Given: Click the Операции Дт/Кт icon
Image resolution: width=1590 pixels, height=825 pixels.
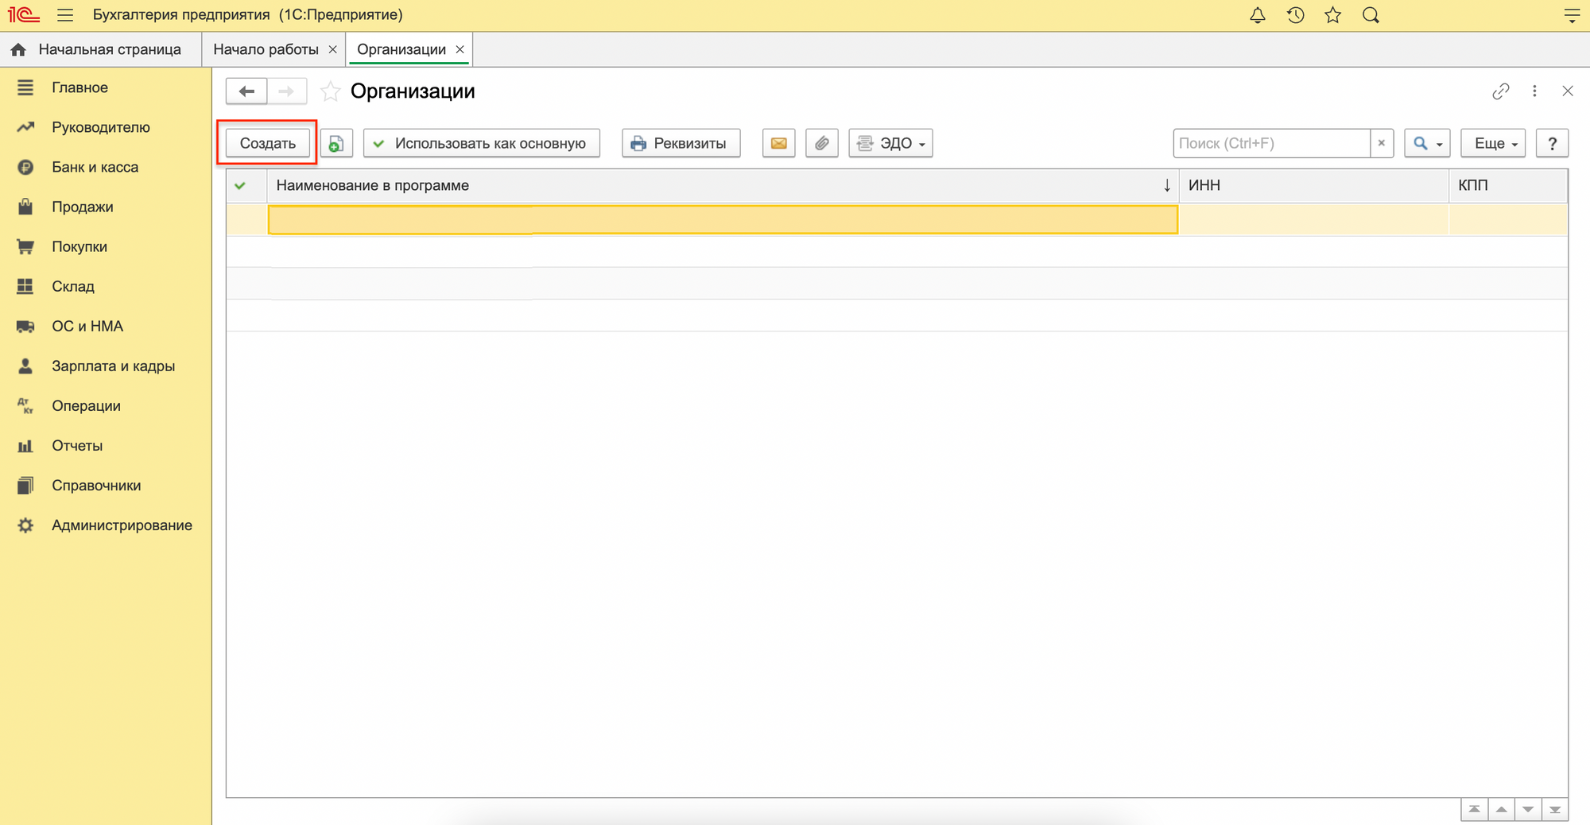Looking at the screenshot, I should click(x=25, y=405).
